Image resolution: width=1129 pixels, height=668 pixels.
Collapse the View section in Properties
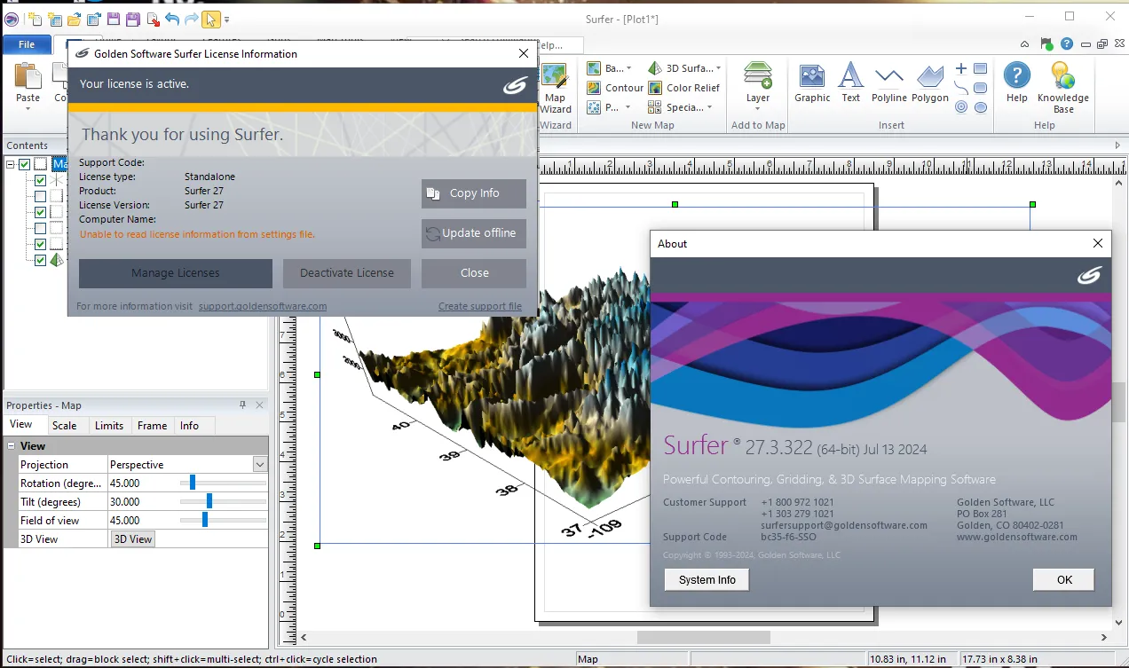coord(12,446)
